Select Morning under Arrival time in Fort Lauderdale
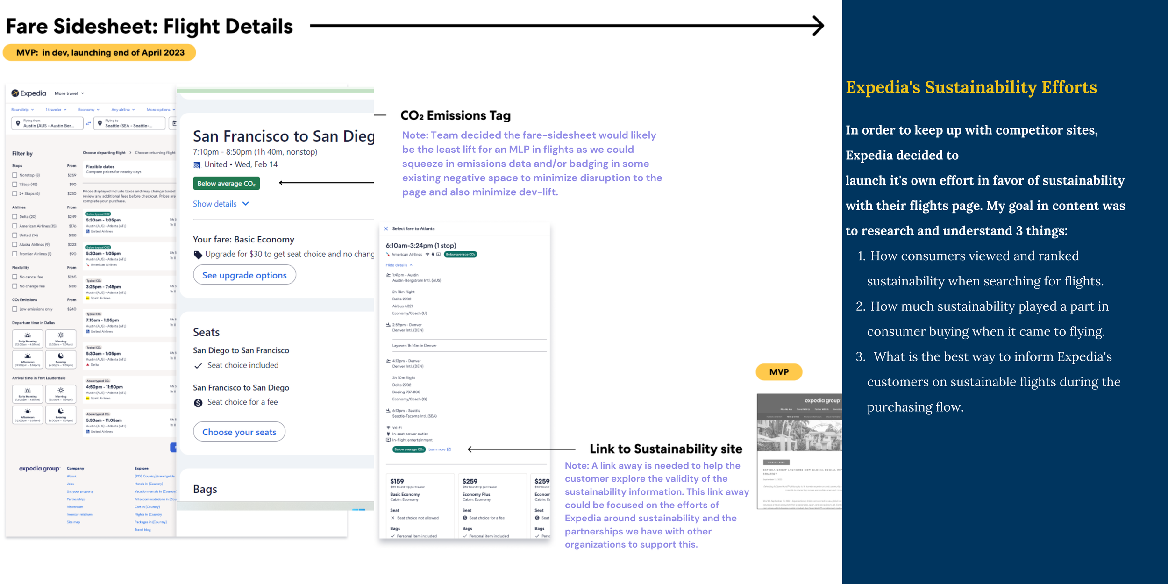The image size is (1168, 584). 61,394
